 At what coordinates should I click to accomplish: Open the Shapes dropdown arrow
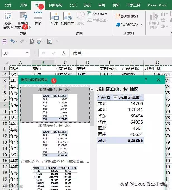81,27
